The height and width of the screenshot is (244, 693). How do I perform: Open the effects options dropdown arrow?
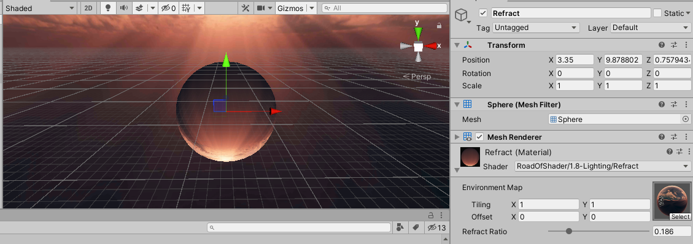[x=153, y=8]
